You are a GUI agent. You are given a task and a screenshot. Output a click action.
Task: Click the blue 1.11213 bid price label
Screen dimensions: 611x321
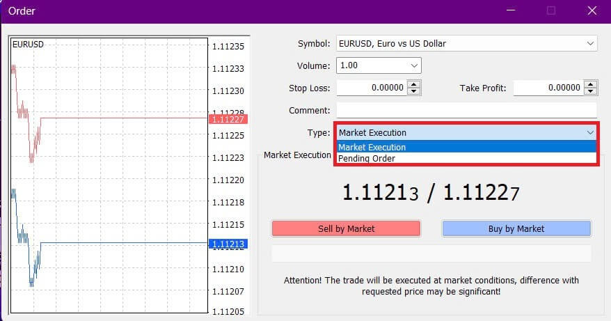coord(228,244)
